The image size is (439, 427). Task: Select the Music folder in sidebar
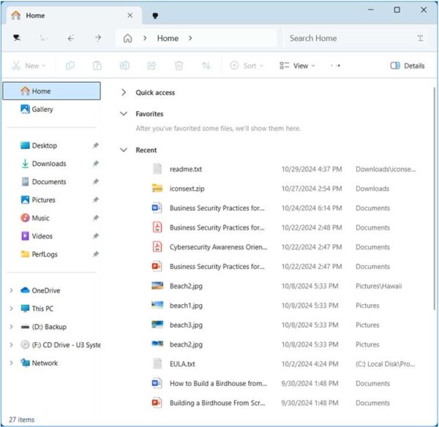(x=40, y=218)
